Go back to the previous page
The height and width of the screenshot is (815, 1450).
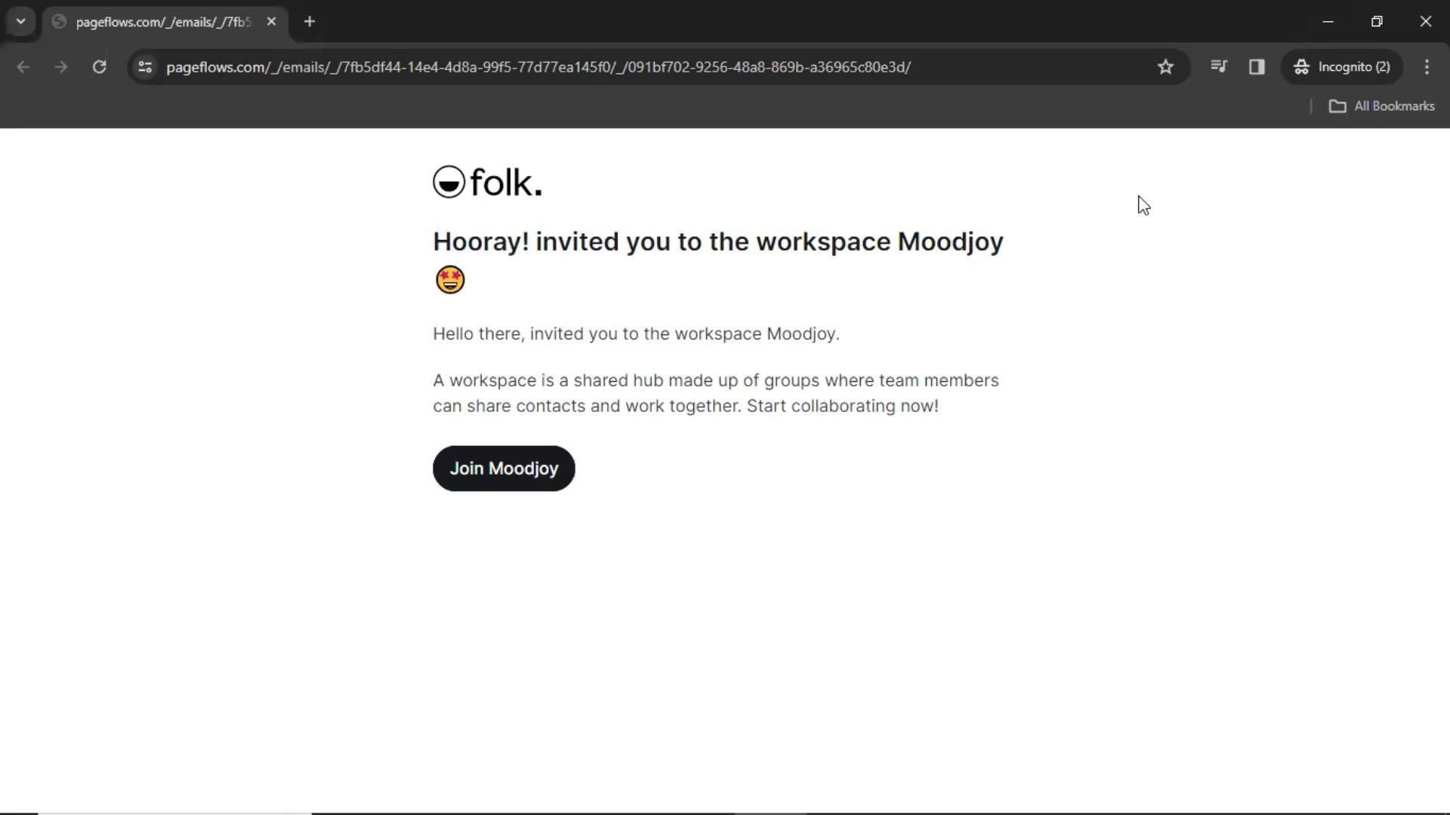23,67
